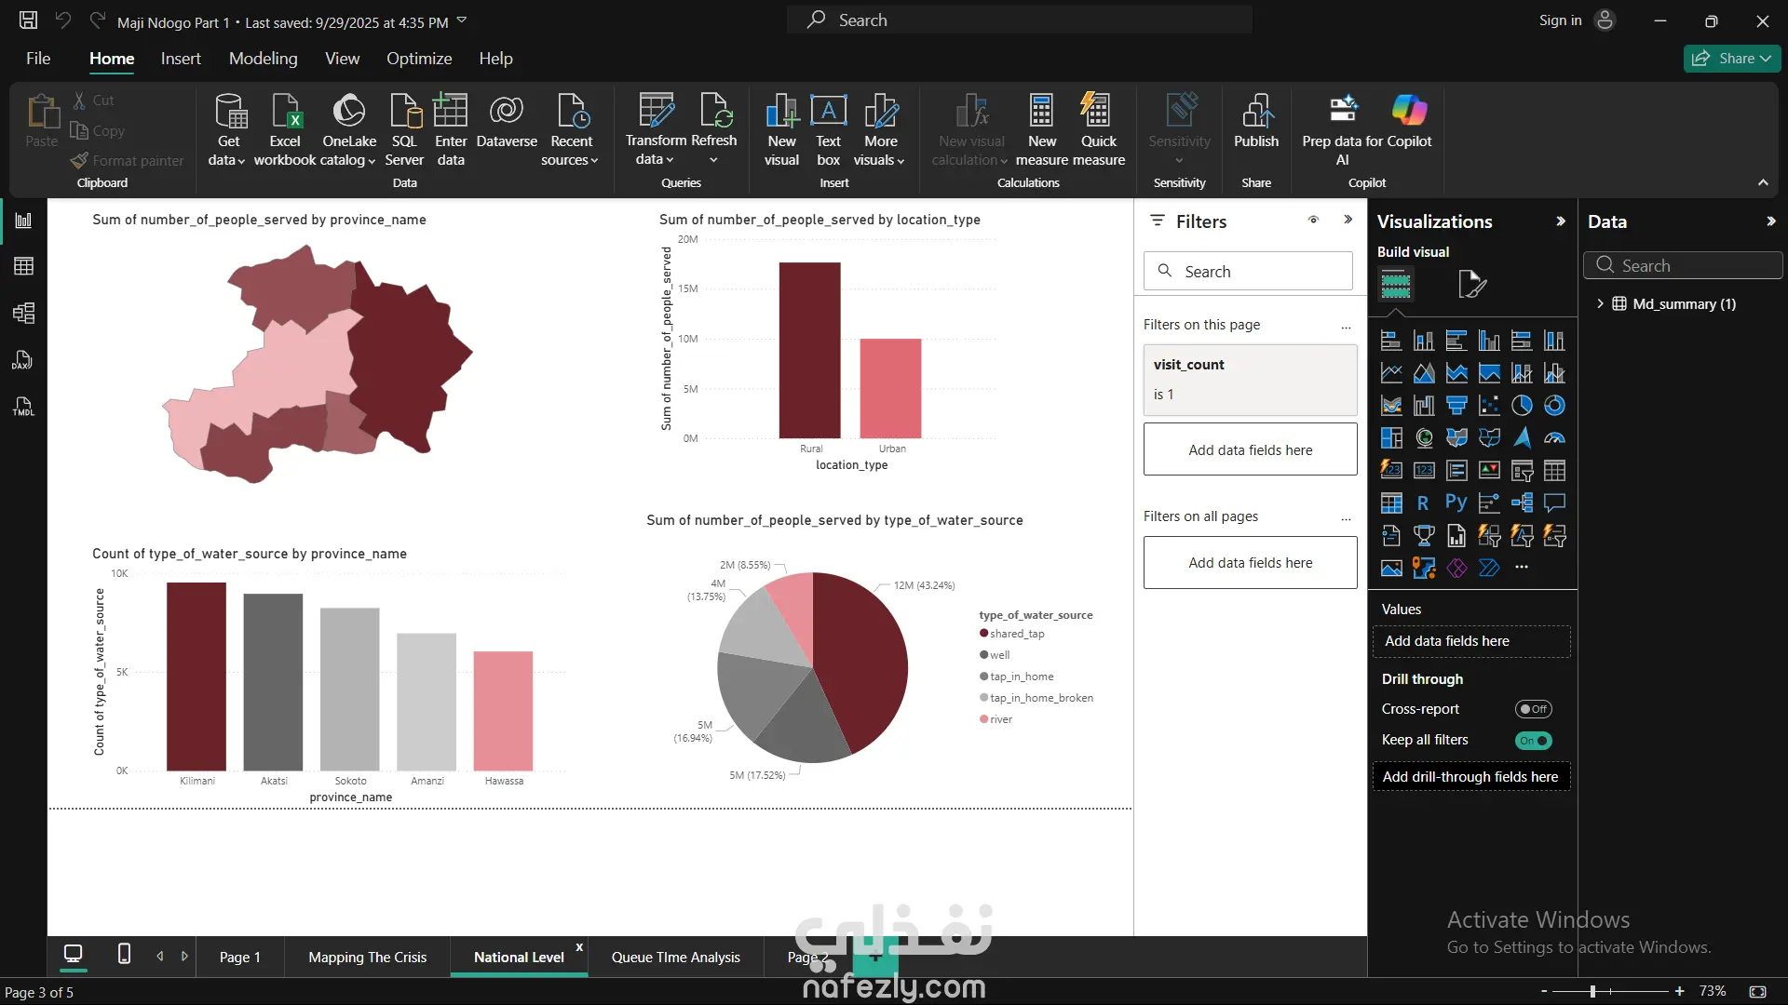Click the Share button
Screen dimensions: 1788x1005
pos(1730,59)
